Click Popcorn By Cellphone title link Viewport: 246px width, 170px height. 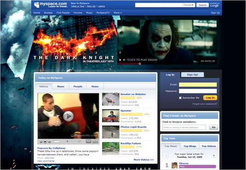tap(51, 148)
